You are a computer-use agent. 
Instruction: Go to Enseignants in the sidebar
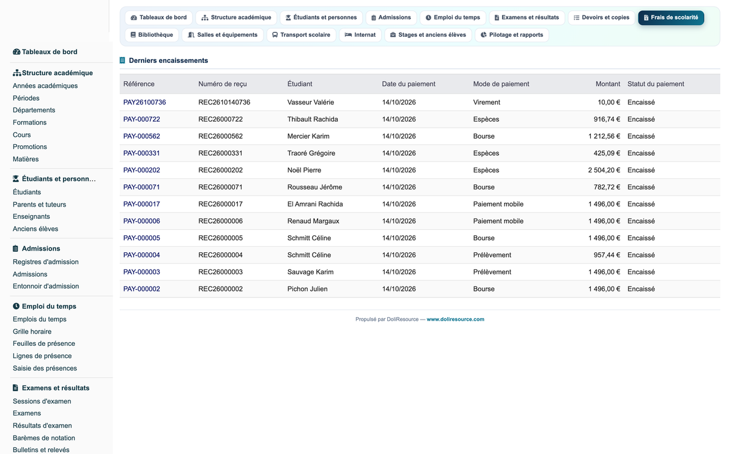pyautogui.click(x=32, y=216)
